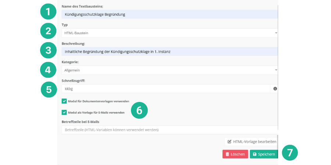Click the number 5 step badge
The height and width of the screenshot is (165, 331).
pyautogui.click(x=49, y=89)
